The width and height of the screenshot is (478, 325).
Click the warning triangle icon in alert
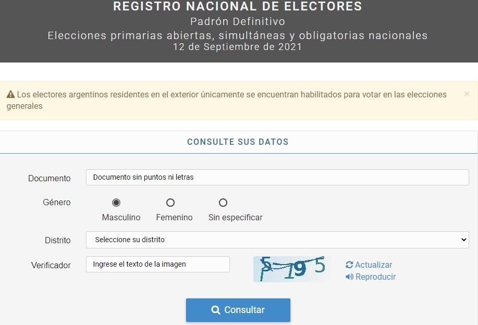coord(10,94)
